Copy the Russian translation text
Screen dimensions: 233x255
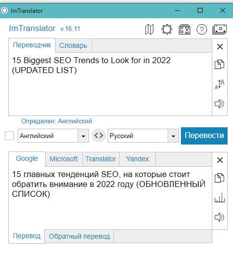pos(220,178)
